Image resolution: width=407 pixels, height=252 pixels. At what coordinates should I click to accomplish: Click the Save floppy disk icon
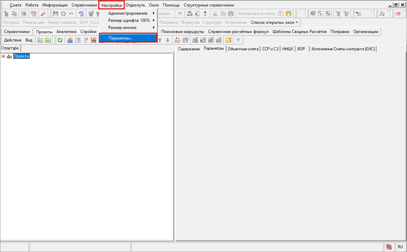(56, 14)
